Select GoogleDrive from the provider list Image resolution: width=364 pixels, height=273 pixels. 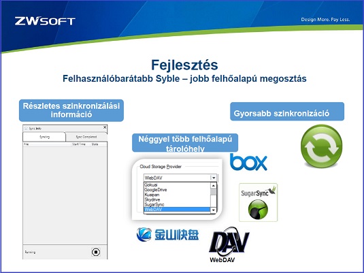click(177, 190)
